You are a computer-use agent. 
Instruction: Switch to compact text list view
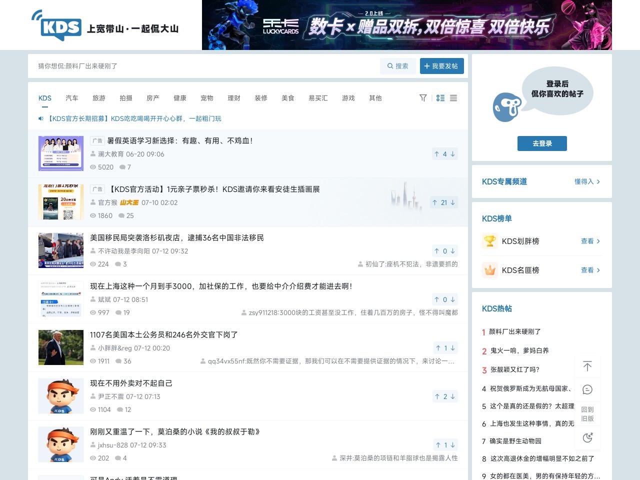click(453, 98)
